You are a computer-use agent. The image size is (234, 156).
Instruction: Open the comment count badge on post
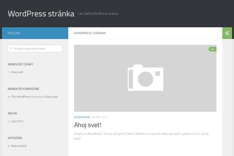pyautogui.click(x=213, y=49)
